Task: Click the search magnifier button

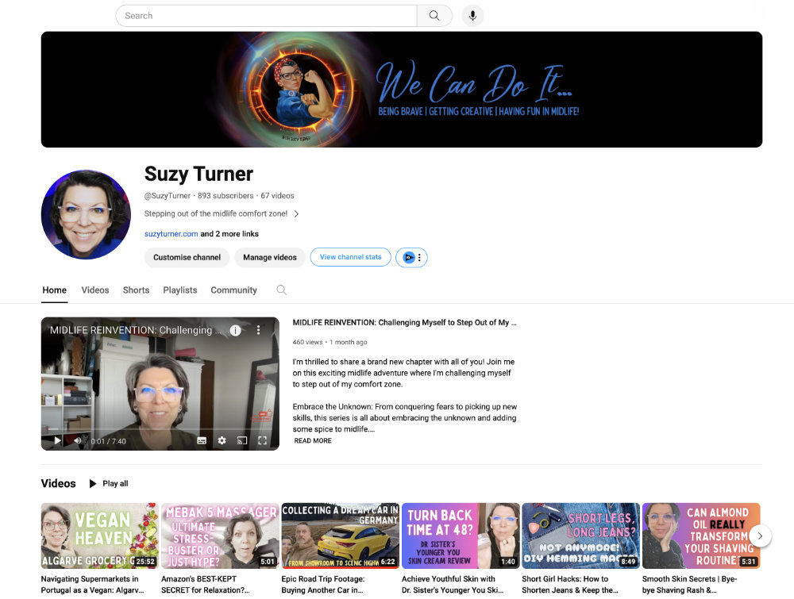Action: (434, 16)
